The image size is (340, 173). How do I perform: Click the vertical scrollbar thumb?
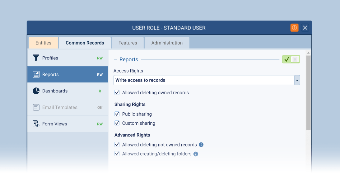(x=308, y=93)
